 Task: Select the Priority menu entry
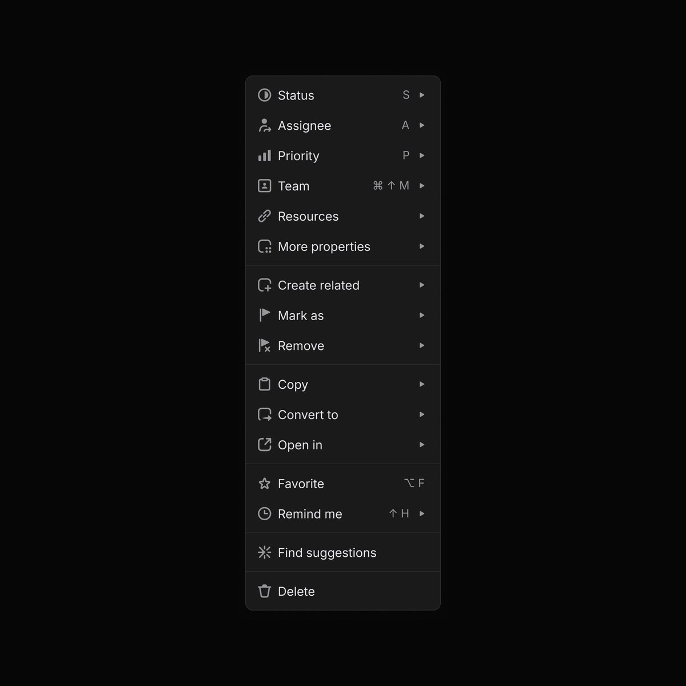343,155
